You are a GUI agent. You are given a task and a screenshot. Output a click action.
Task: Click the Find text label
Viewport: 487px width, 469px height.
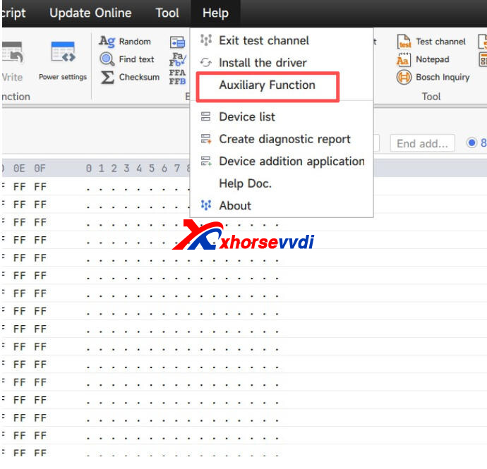pos(136,59)
